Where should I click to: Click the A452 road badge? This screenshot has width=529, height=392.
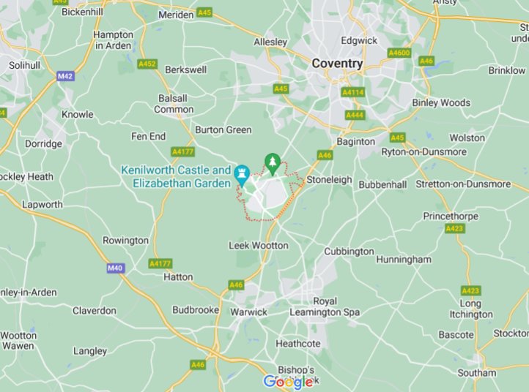(x=147, y=64)
